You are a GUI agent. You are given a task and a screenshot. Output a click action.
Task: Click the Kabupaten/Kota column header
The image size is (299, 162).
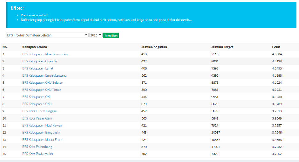click(34, 47)
